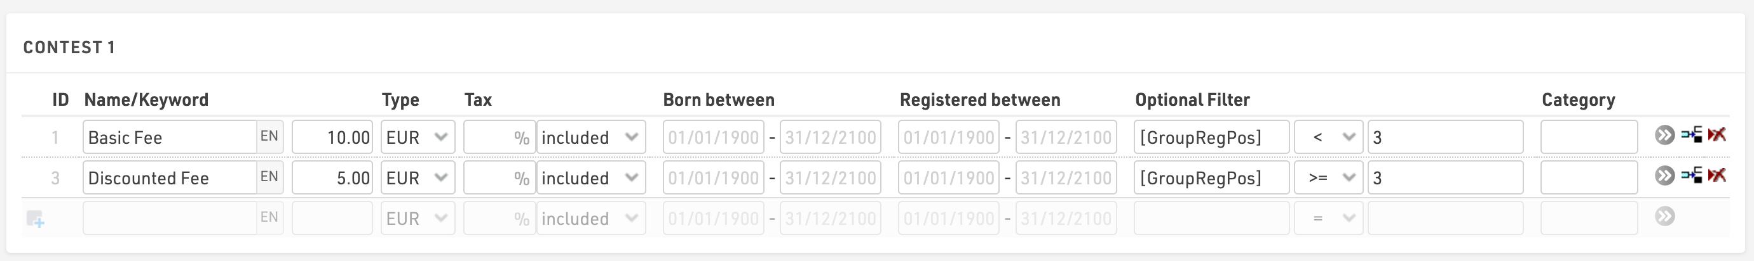Open more options arrow for Basic Fee row
The width and height of the screenshot is (1754, 261).
coord(1664,136)
